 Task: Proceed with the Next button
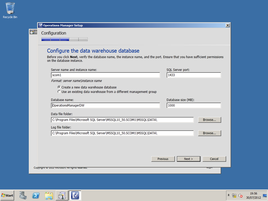click(188, 159)
